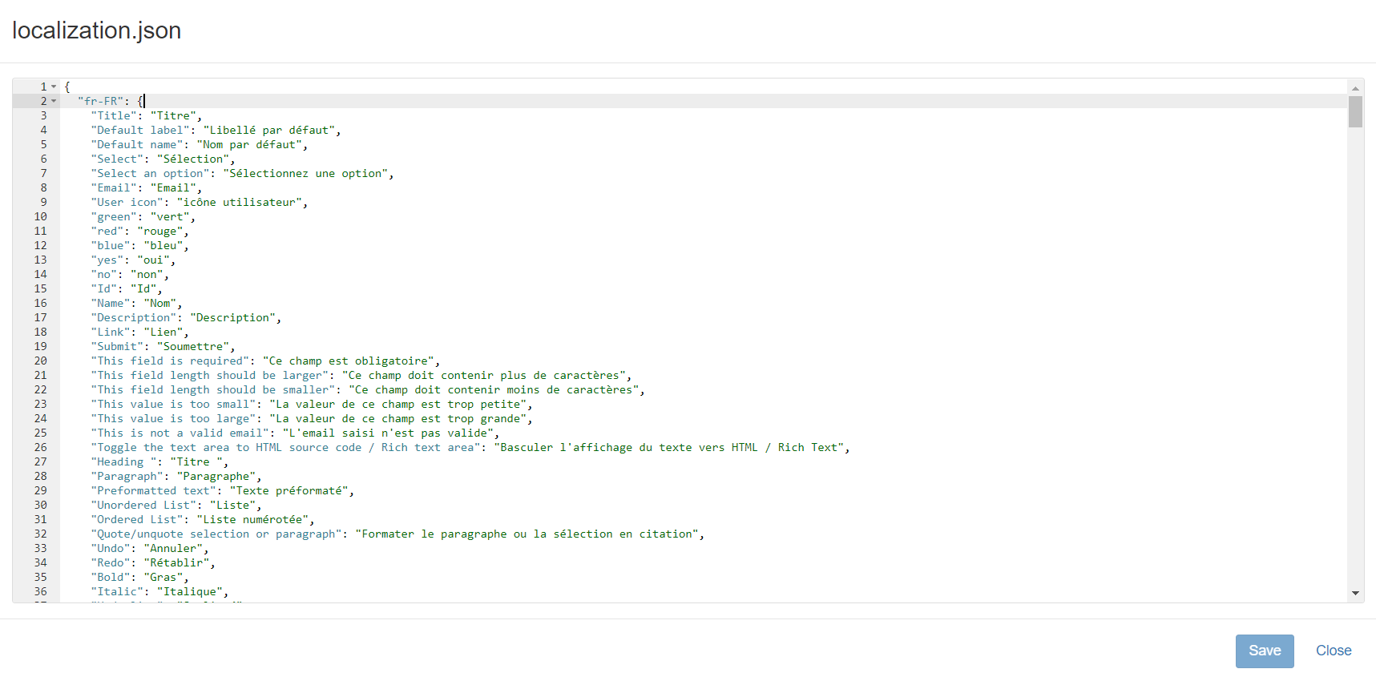Click the "oui" value
The width and height of the screenshot is (1376, 677).
[x=154, y=260]
